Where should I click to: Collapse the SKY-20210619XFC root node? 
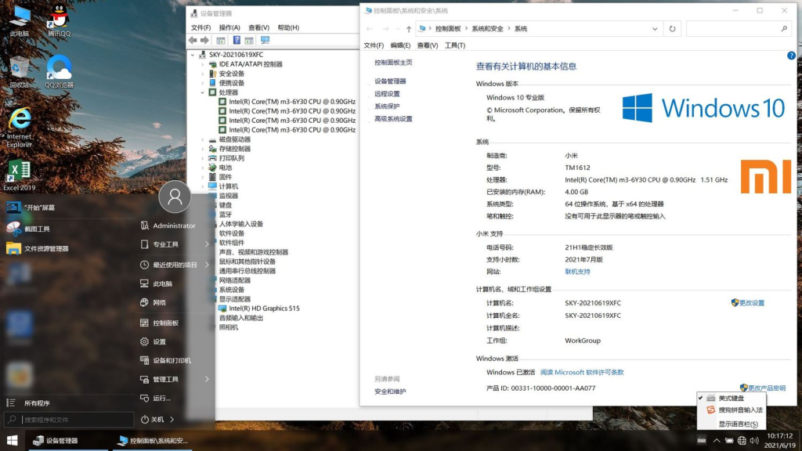coord(193,55)
